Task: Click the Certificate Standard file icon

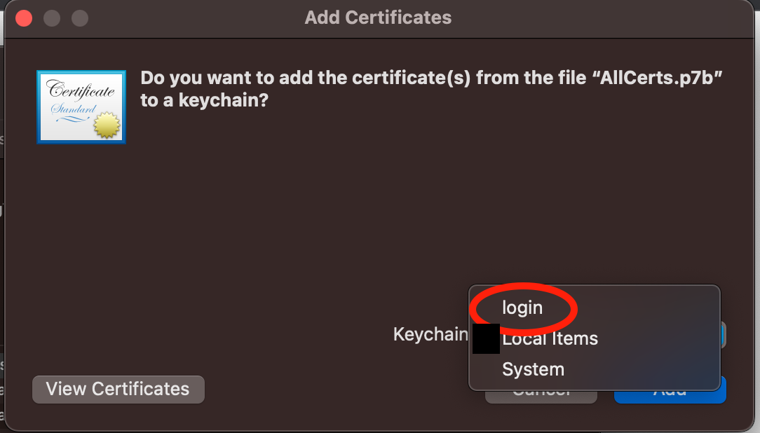Action: point(81,106)
